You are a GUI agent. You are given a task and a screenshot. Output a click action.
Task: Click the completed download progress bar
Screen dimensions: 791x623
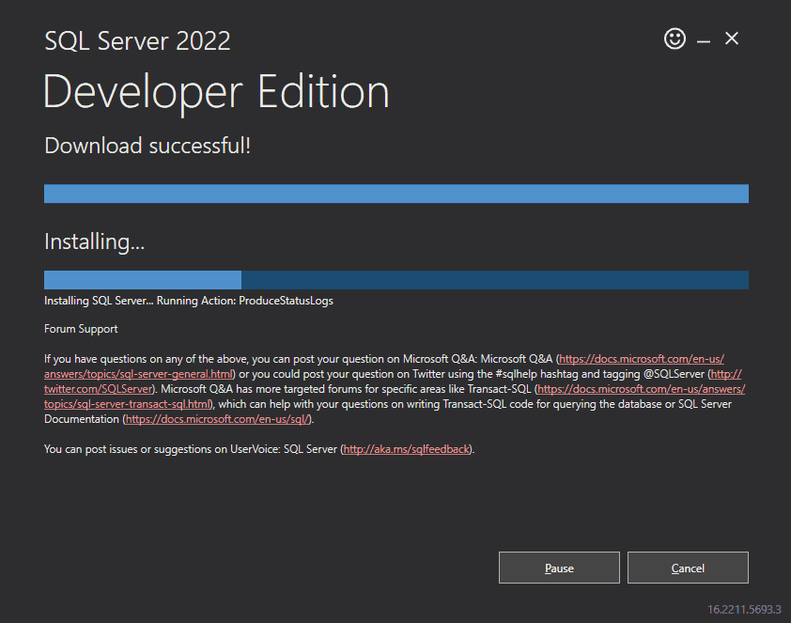coord(395,194)
